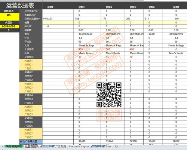Open the 表格使用说明 sheet tab

(14, 146)
